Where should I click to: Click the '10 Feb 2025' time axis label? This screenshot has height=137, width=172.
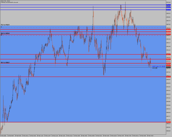(3, 136)
